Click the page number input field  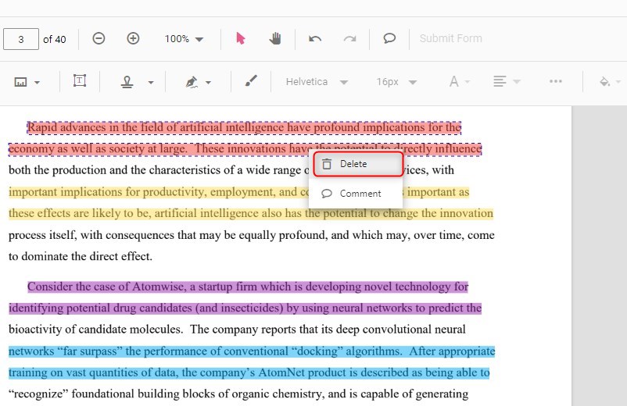pos(21,39)
